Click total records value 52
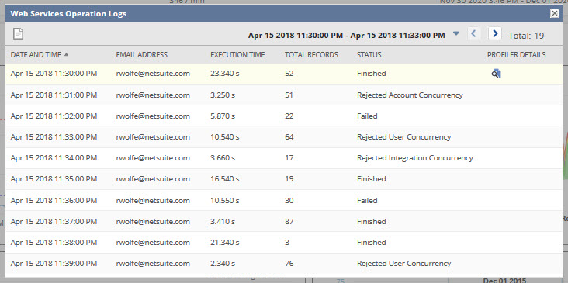Image resolution: width=568 pixels, height=283 pixels. click(x=289, y=74)
